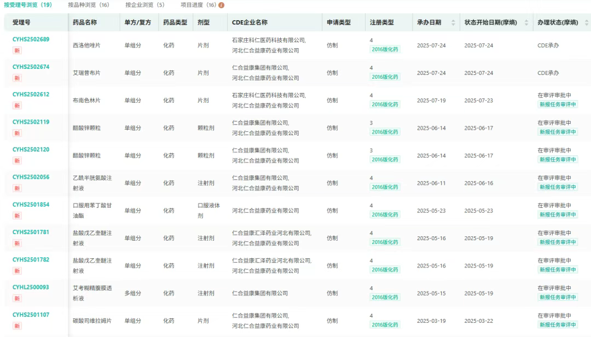Click 状态开始日期 2025-06-16 cell

point(479,183)
